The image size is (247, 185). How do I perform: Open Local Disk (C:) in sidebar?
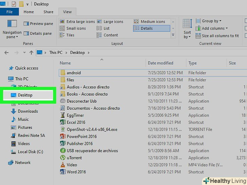coord(27,152)
